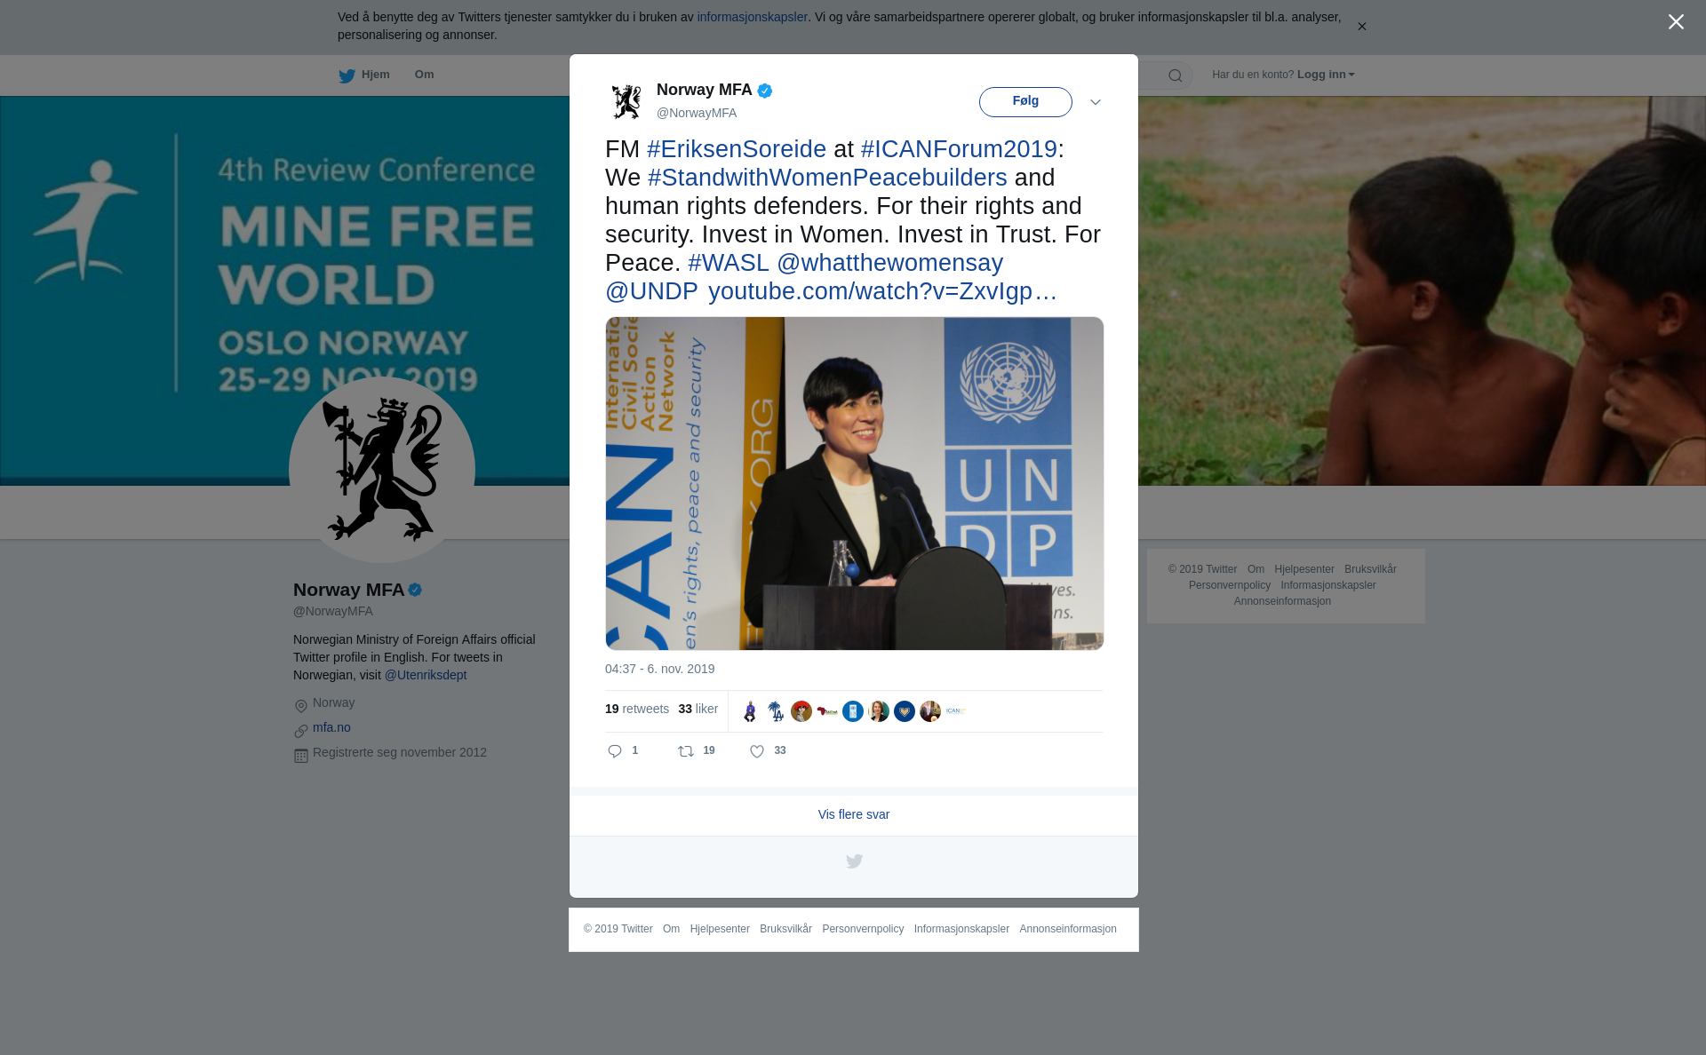Expand the tweet options chevron menu
1706x1055 pixels.
(x=1096, y=102)
